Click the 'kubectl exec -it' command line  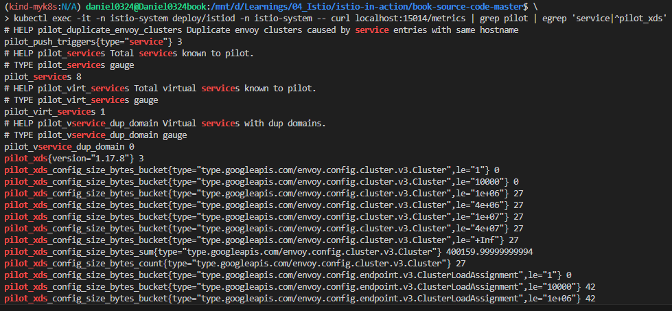coord(336,19)
